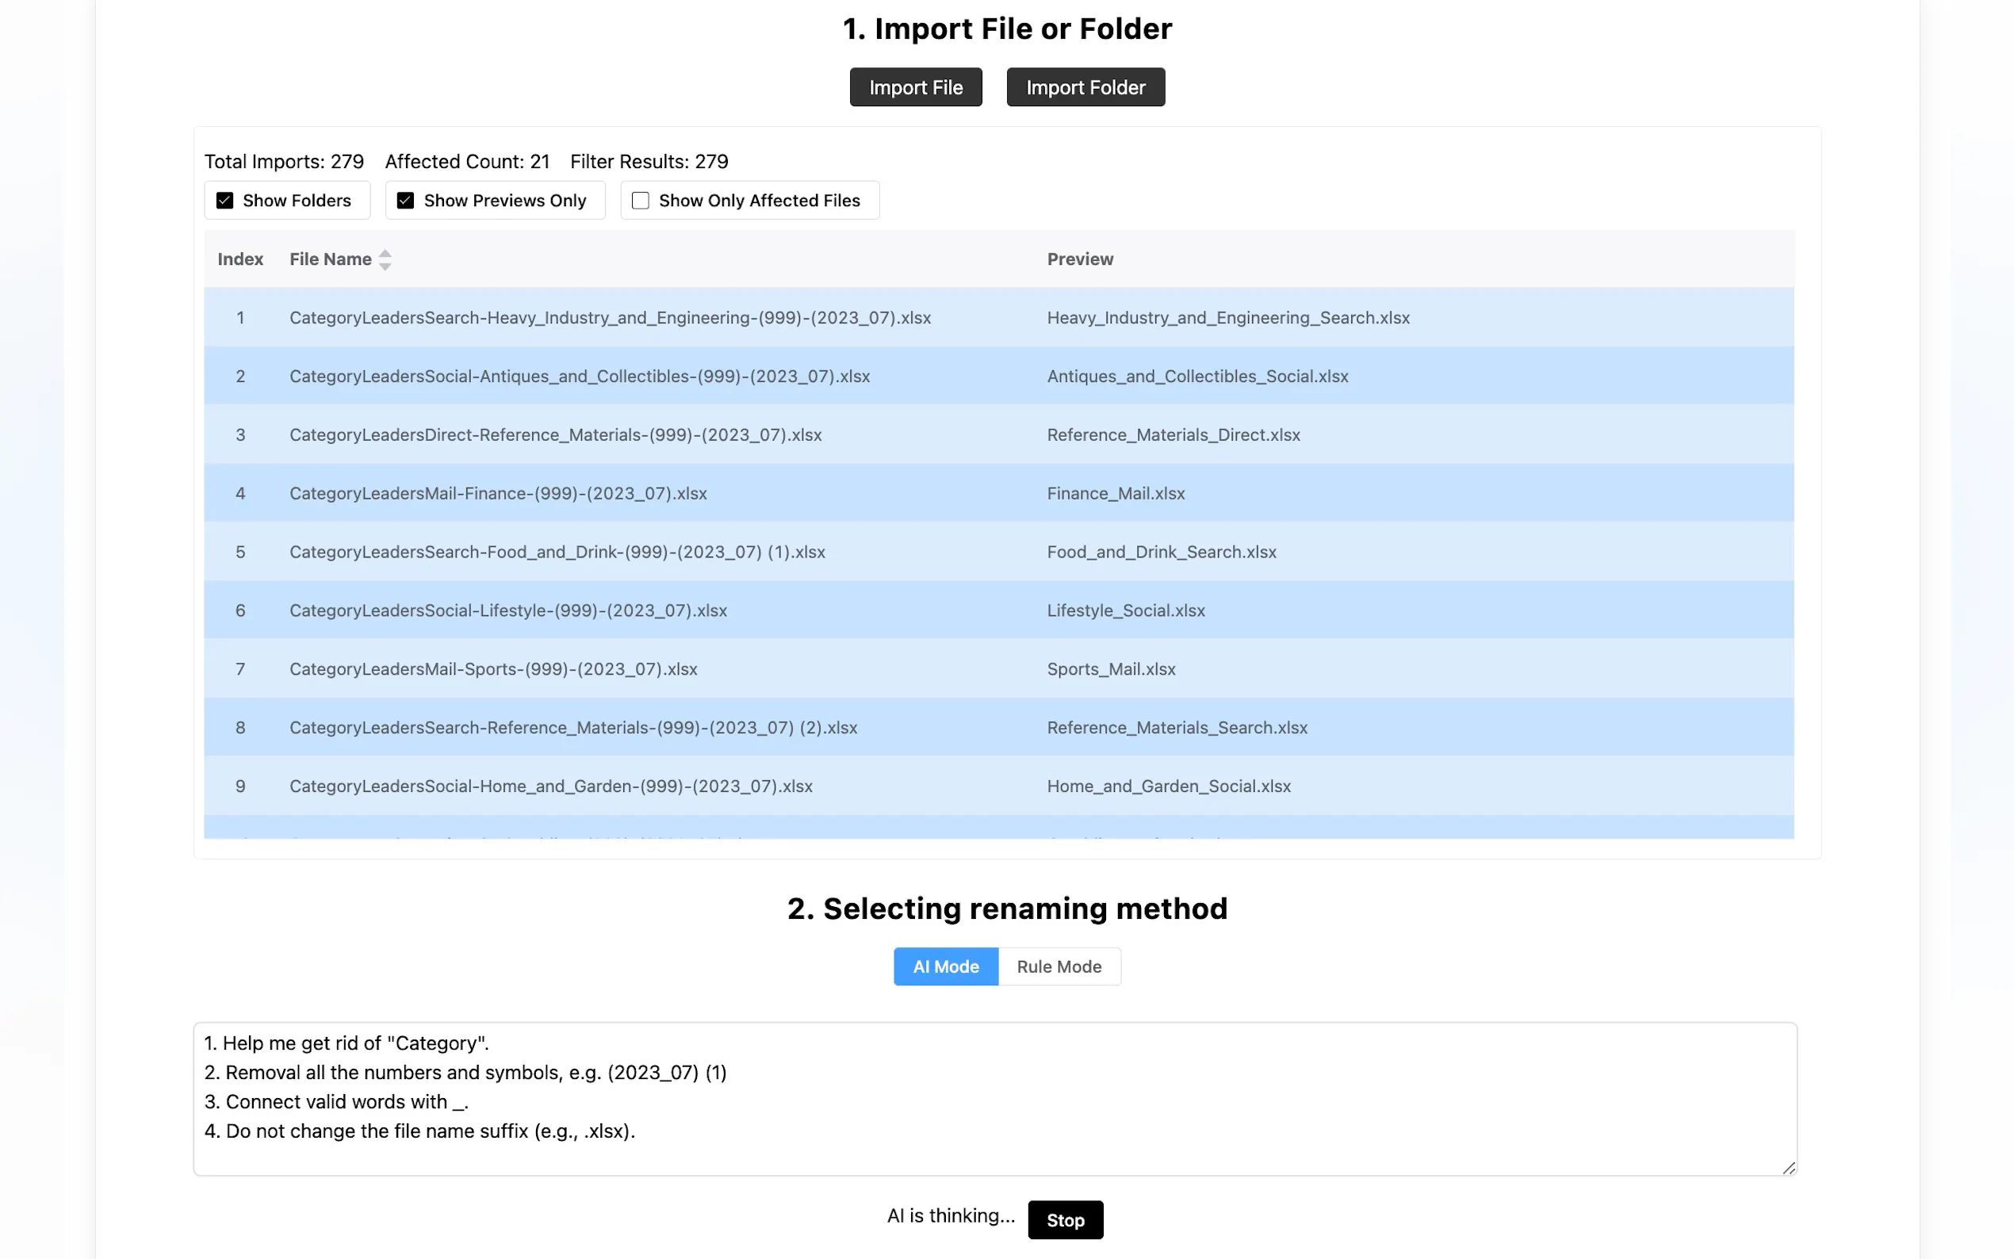Viewport: 2014px width, 1259px height.
Task: Select CategoryLeadersDirect-Reference_Materials file name
Action: 555,434
